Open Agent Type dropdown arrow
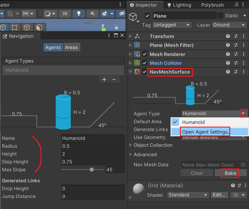 243,113
